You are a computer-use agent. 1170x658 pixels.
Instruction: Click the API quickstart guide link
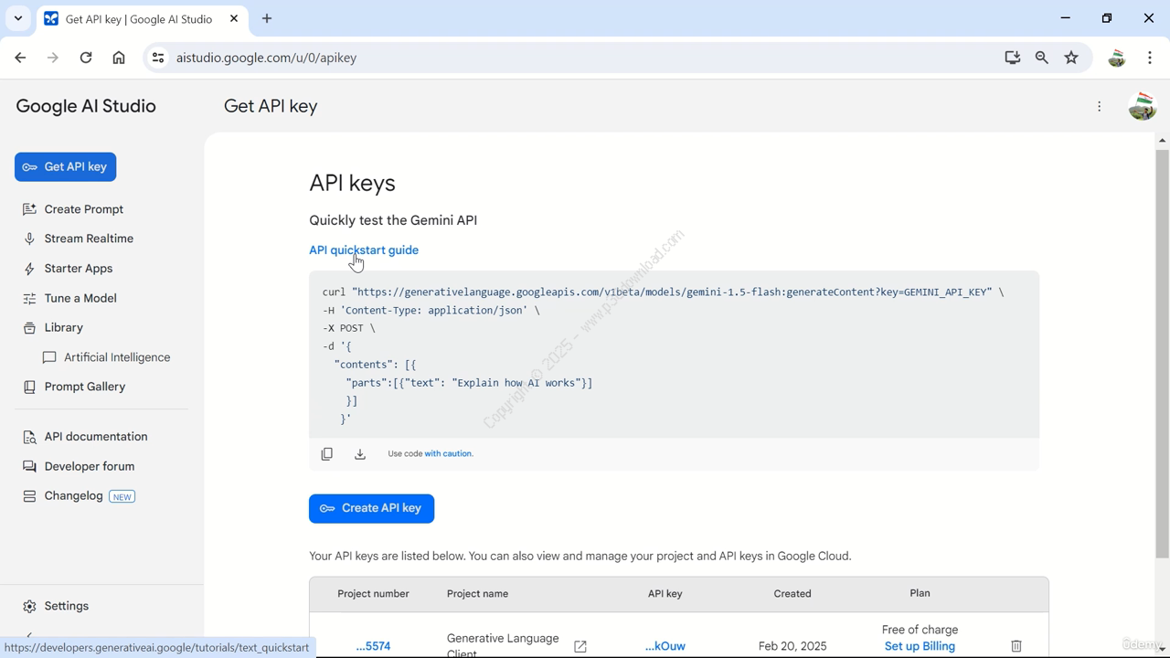coord(364,249)
